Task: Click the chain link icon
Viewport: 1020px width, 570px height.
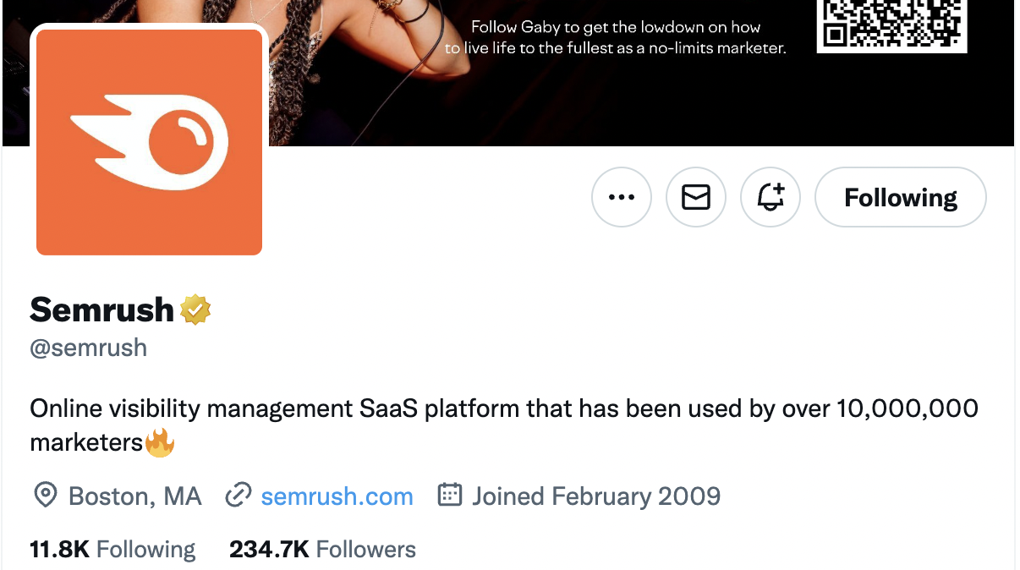Action: [x=239, y=496]
